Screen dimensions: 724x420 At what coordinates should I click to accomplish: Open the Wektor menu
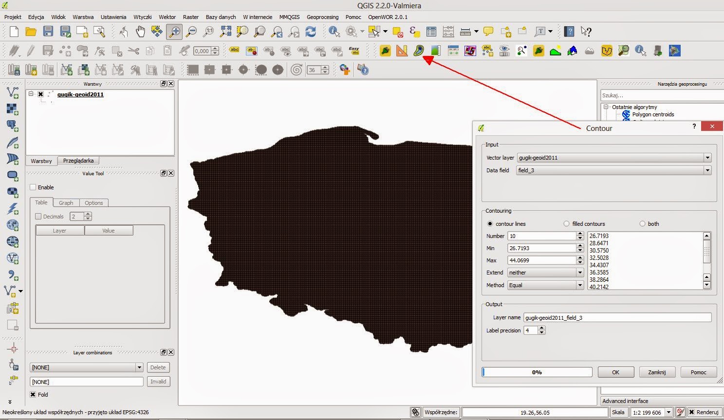coord(167,17)
